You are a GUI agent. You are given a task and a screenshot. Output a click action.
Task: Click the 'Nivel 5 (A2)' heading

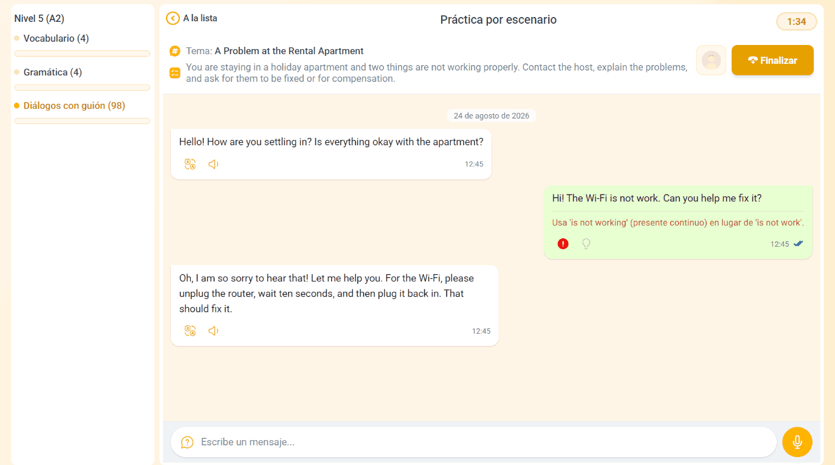(40, 19)
